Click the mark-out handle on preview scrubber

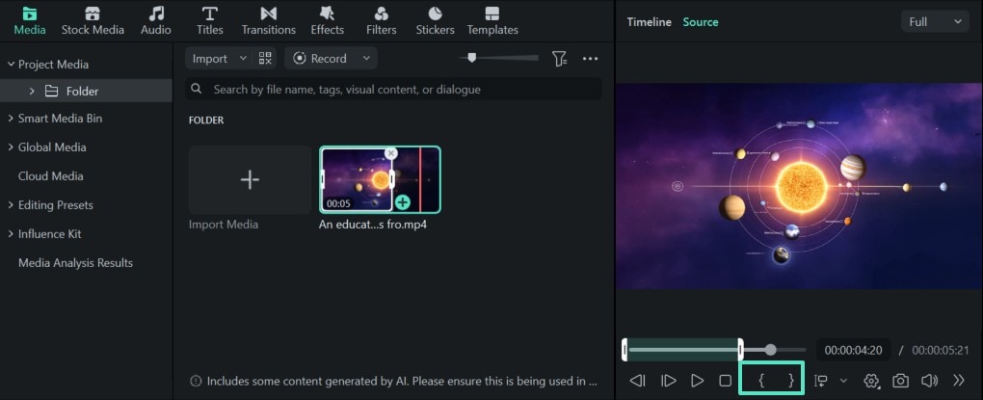pyautogui.click(x=740, y=350)
